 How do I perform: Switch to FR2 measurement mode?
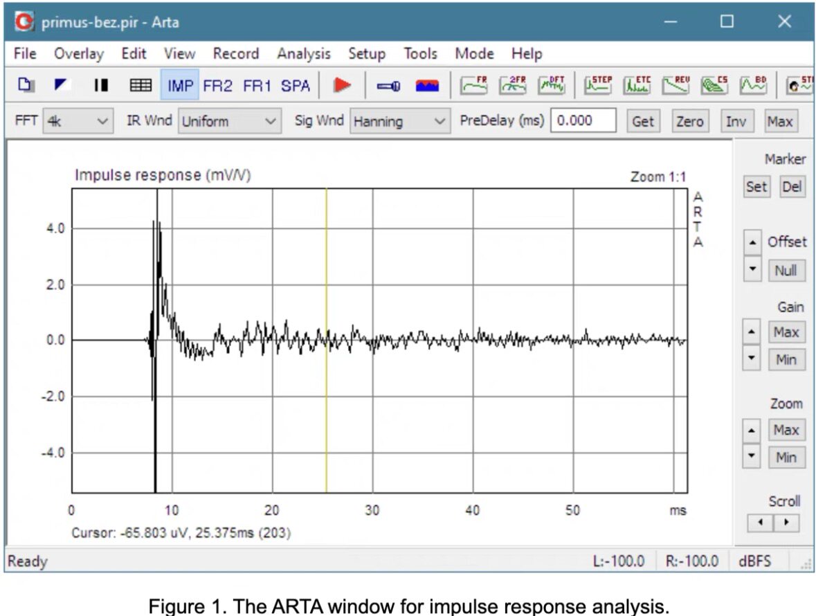click(217, 85)
